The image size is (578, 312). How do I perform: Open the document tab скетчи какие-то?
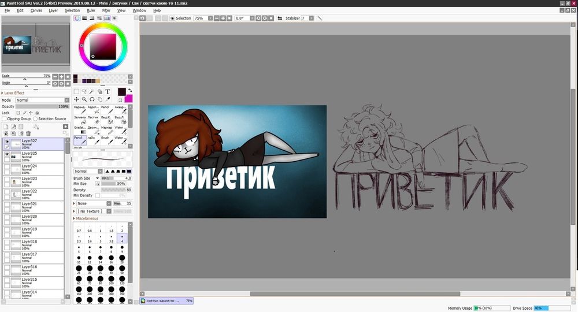click(166, 300)
